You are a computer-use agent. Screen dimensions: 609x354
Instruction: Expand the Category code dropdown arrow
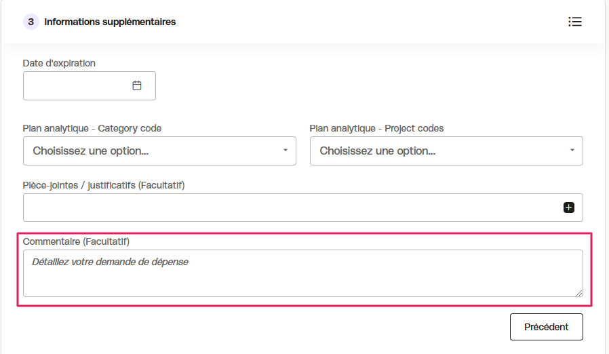[286, 151]
